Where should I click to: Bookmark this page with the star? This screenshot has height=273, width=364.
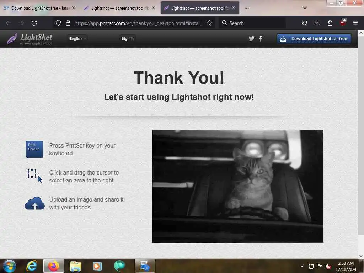pos(209,23)
